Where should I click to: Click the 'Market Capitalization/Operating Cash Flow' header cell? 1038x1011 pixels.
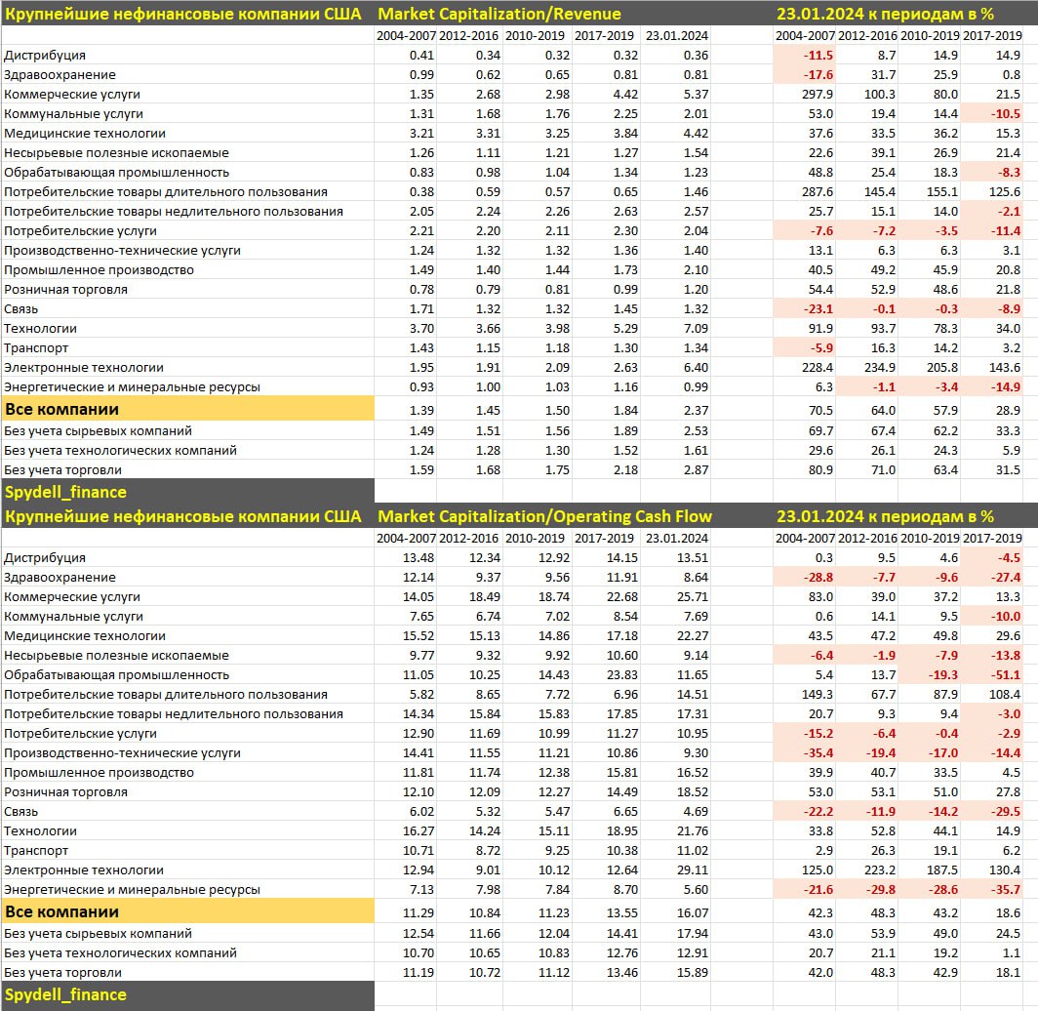[544, 516]
